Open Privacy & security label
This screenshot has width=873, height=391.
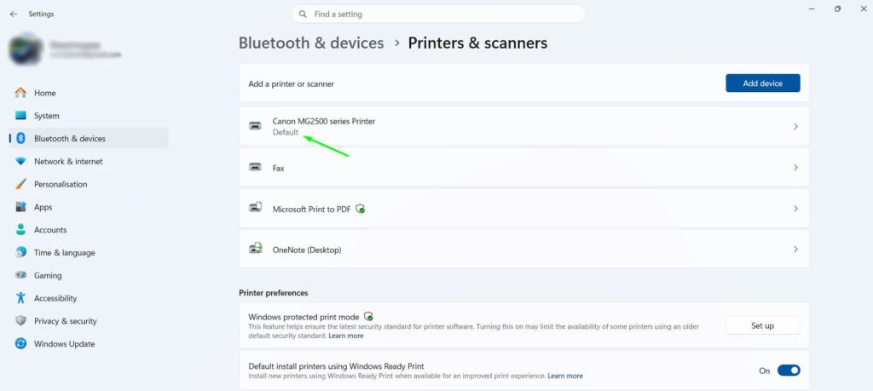point(65,321)
